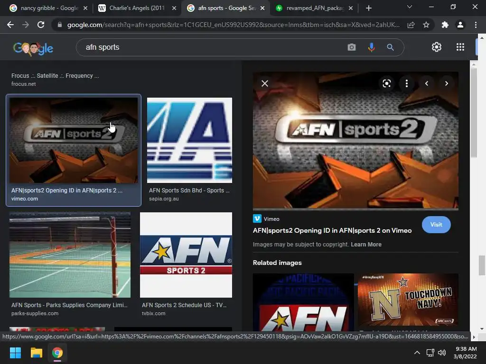Image resolution: width=486 pixels, height=364 pixels.
Task: Click 'AFN Sports - Parks Supplies' caption
Action: pyautogui.click(x=69, y=305)
